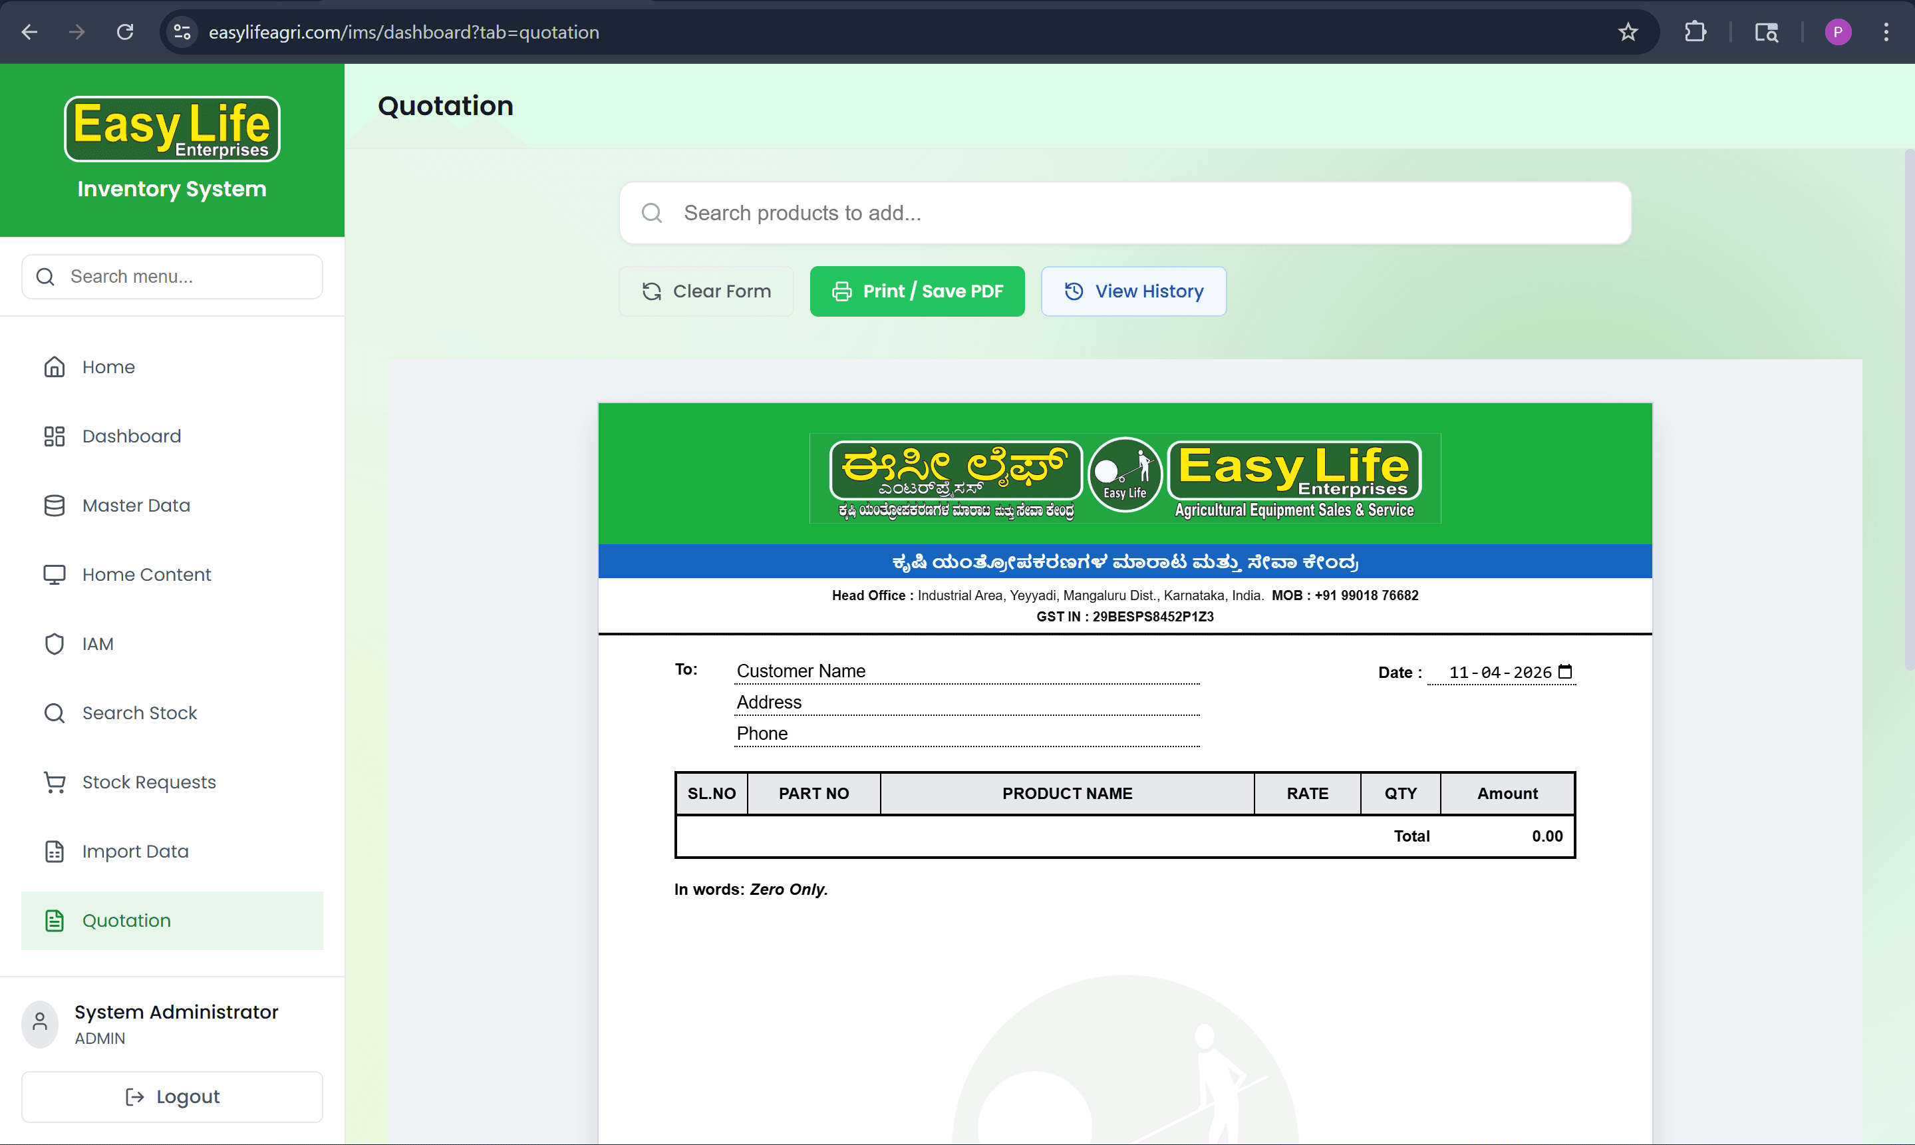Screen dimensions: 1915x1145
Task: Select the Dashboard icon in the sidebar
Action: pyautogui.click(x=54, y=436)
